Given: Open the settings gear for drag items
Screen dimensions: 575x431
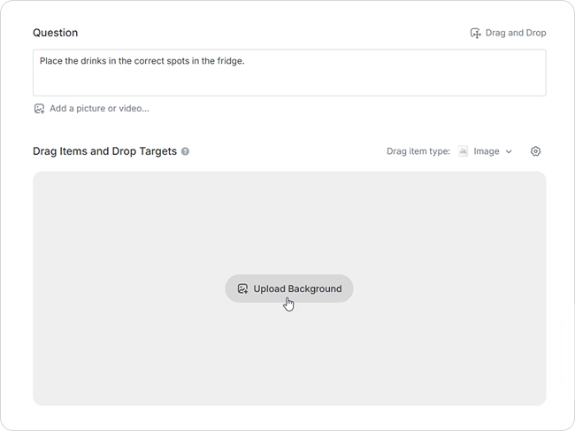Looking at the screenshot, I should tap(536, 151).
